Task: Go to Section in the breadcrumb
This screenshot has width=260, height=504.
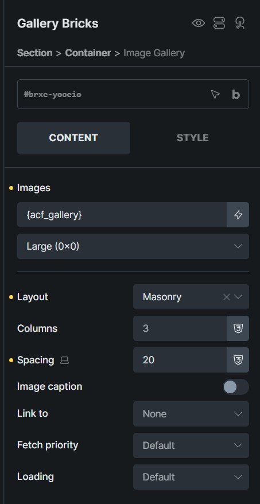Action: (x=34, y=53)
